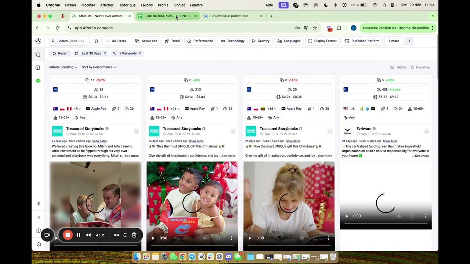Open the Trend filter dropdown
This screenshot has width=470, height=264.
click(x=172, y=41)
